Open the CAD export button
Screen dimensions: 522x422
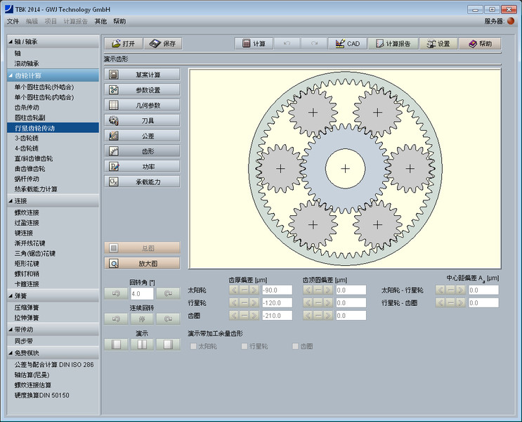(x=347, y=44)
